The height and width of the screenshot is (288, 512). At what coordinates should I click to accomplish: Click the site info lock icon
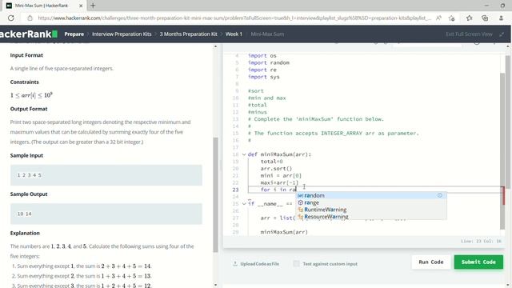point(30,18)
